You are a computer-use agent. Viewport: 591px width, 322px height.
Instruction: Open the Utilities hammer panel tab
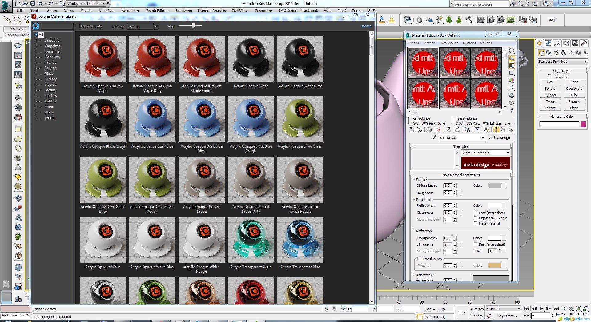pyautogui.click(x=584, y=43)
